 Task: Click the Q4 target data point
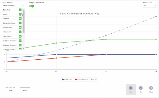click(x=156, y=17)
